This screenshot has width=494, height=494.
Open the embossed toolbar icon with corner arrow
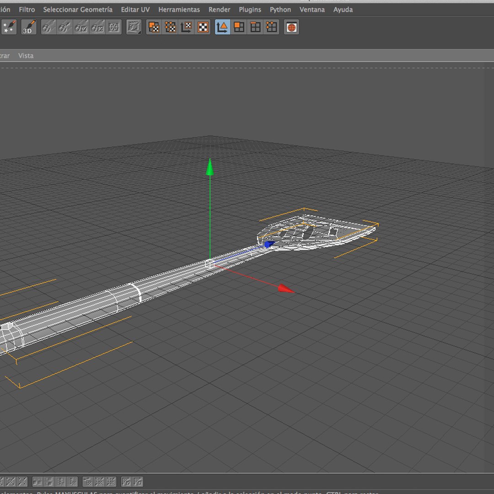[x=134, y=27]
